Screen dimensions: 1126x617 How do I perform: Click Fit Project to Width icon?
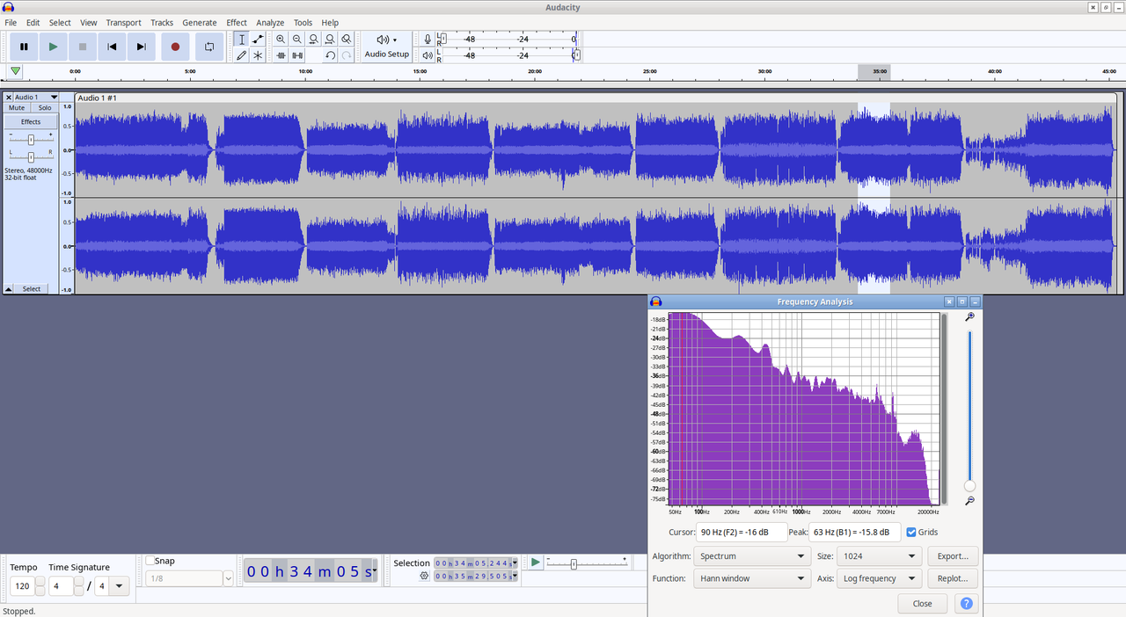click(x=330, y=40)
